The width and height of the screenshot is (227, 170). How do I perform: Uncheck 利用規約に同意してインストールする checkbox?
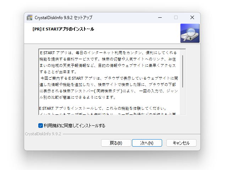pyautogui.click(x=40, y=125)
